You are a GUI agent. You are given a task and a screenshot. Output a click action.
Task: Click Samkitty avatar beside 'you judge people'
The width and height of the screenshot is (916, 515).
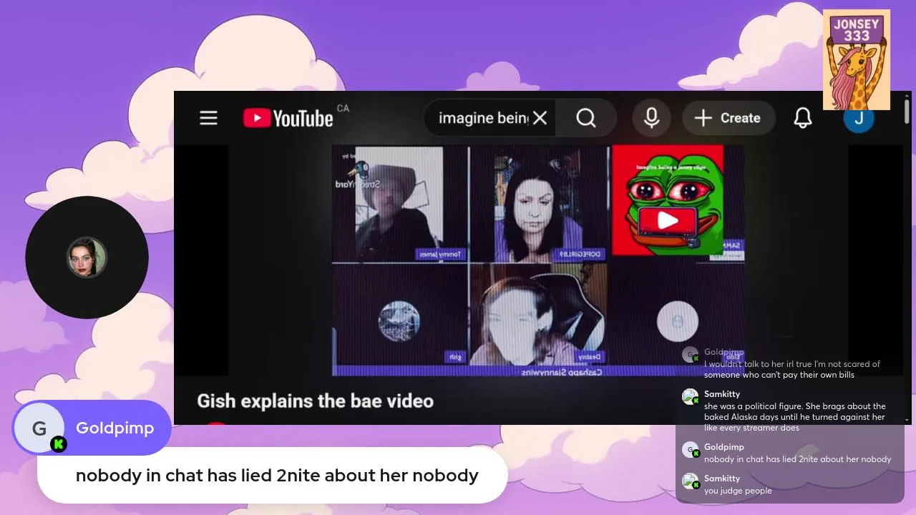pos(690,481)
